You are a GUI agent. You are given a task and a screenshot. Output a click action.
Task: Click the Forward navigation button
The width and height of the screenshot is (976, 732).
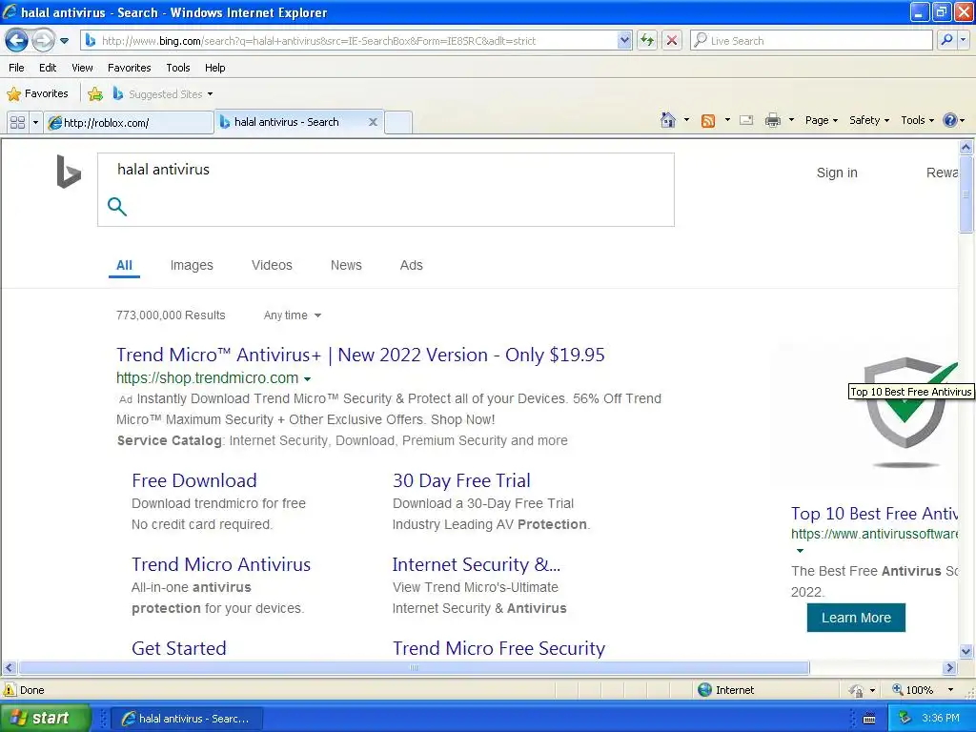coord(43,41)
